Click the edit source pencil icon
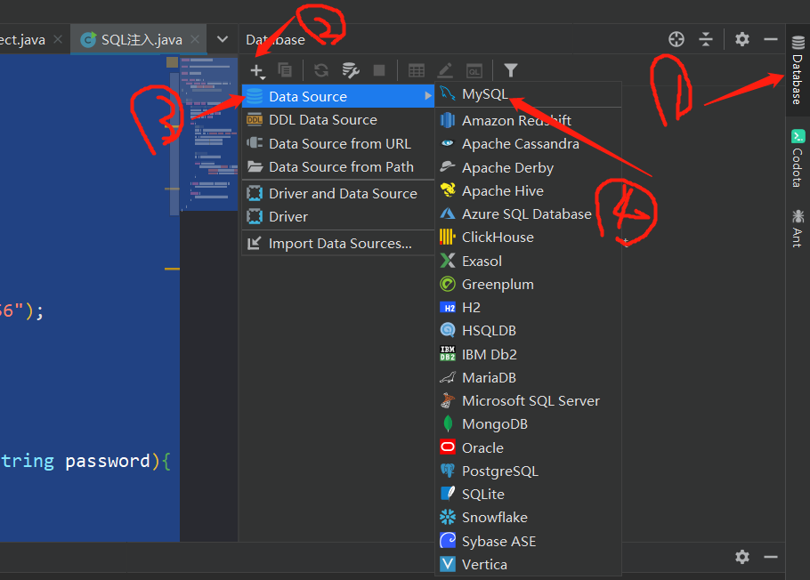Viewport: 810px width, 580px height. pyautogui.click(x=445, y=70)
